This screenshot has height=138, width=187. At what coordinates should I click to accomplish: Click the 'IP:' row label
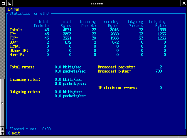click(x=13, y=34)
